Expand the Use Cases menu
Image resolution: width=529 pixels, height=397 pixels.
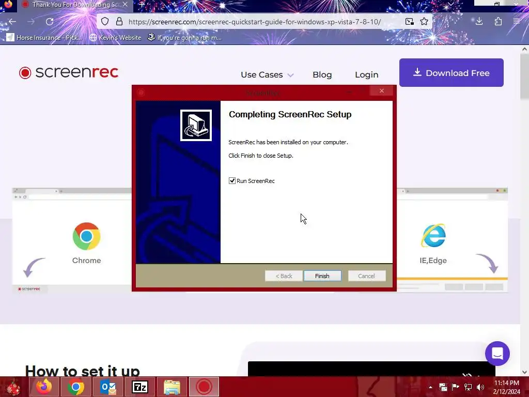(x=267, y=74)
